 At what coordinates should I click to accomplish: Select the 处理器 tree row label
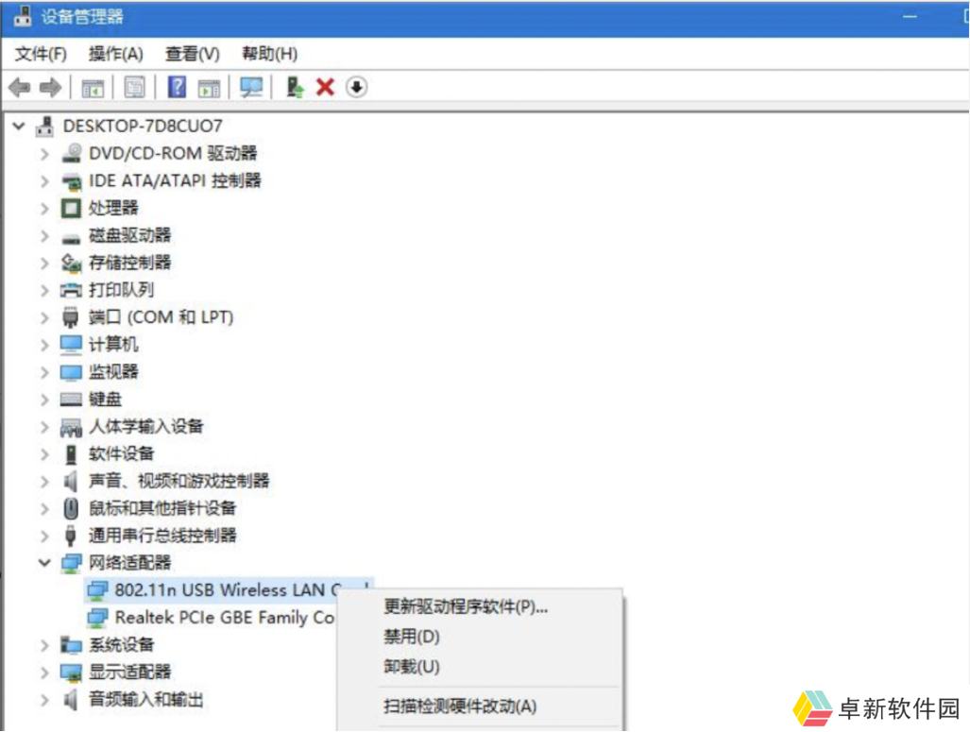[113, 208]
